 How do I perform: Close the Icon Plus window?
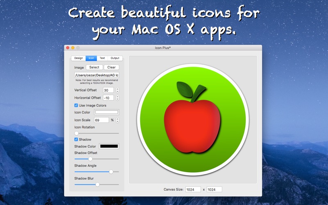click(68, 48)
